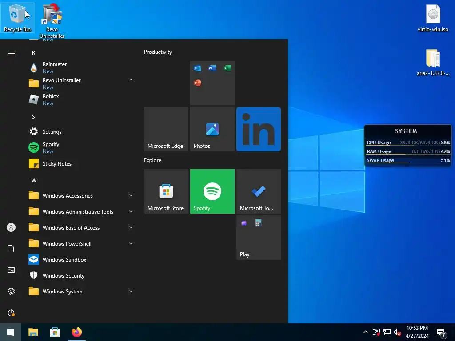
Task: Open Windows Sandbox
Action: (x=81, y=259)
